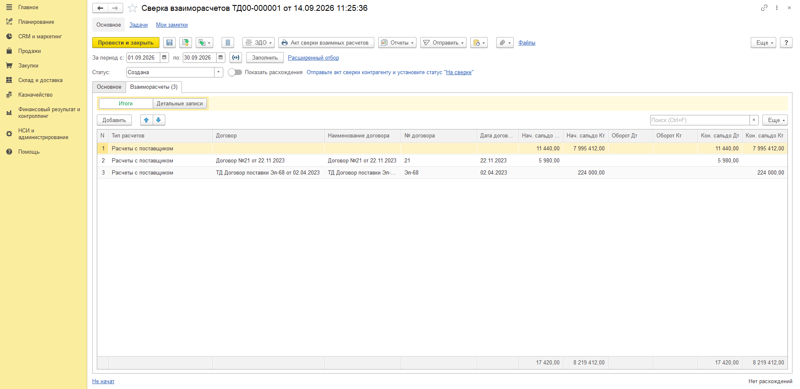Click the back navigation arrow
The width and height of the screenshot is (800, 389).
click(100, 8)
